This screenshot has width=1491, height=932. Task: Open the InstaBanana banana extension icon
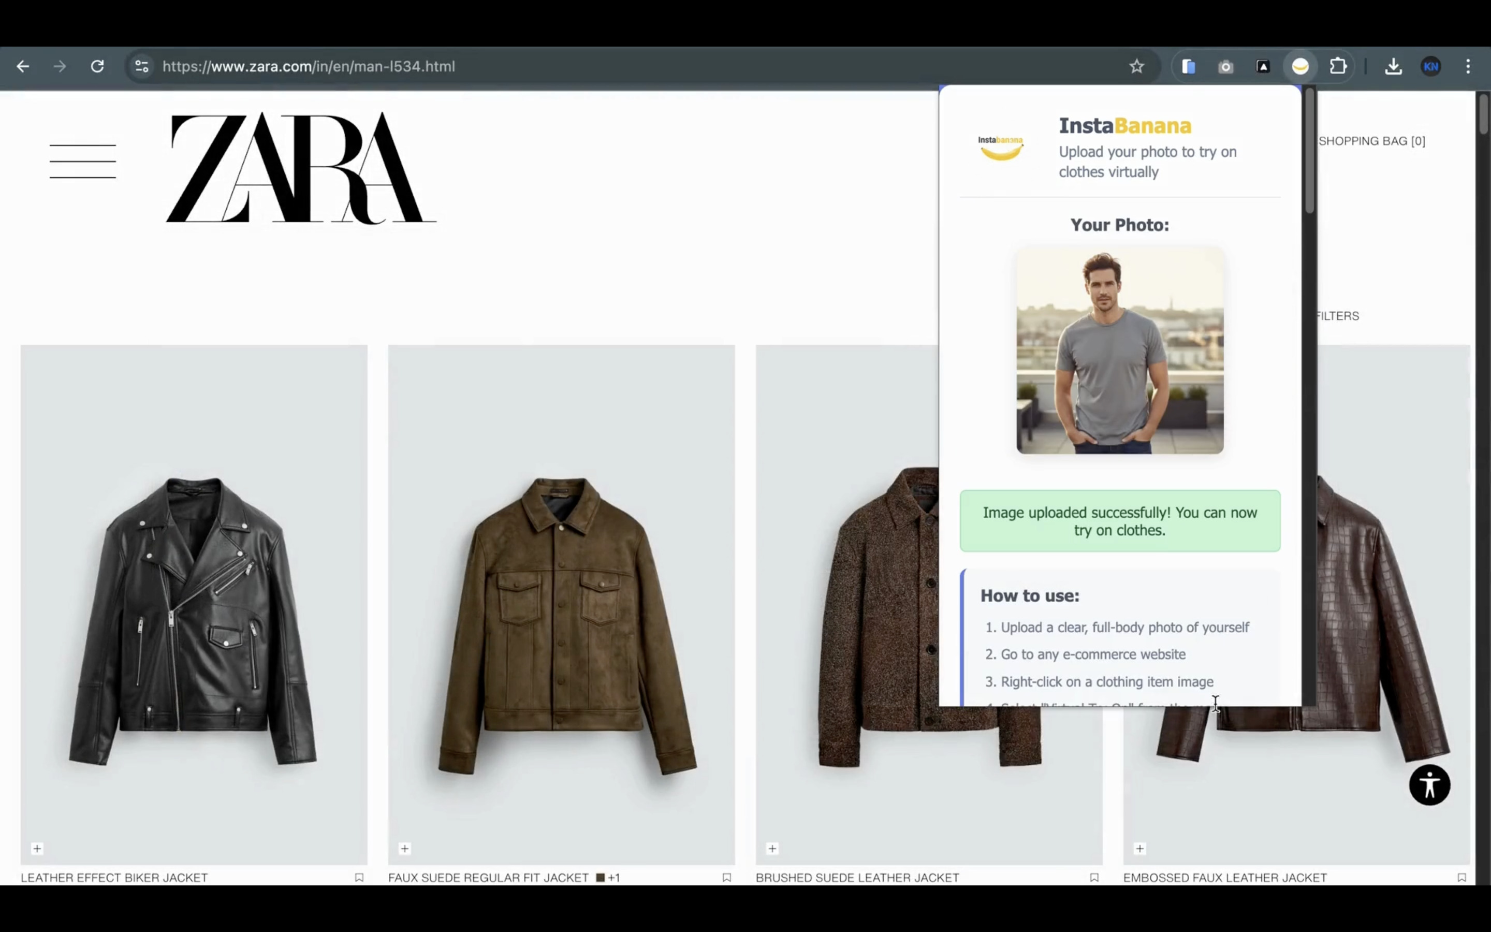[x=1300, y=67]
